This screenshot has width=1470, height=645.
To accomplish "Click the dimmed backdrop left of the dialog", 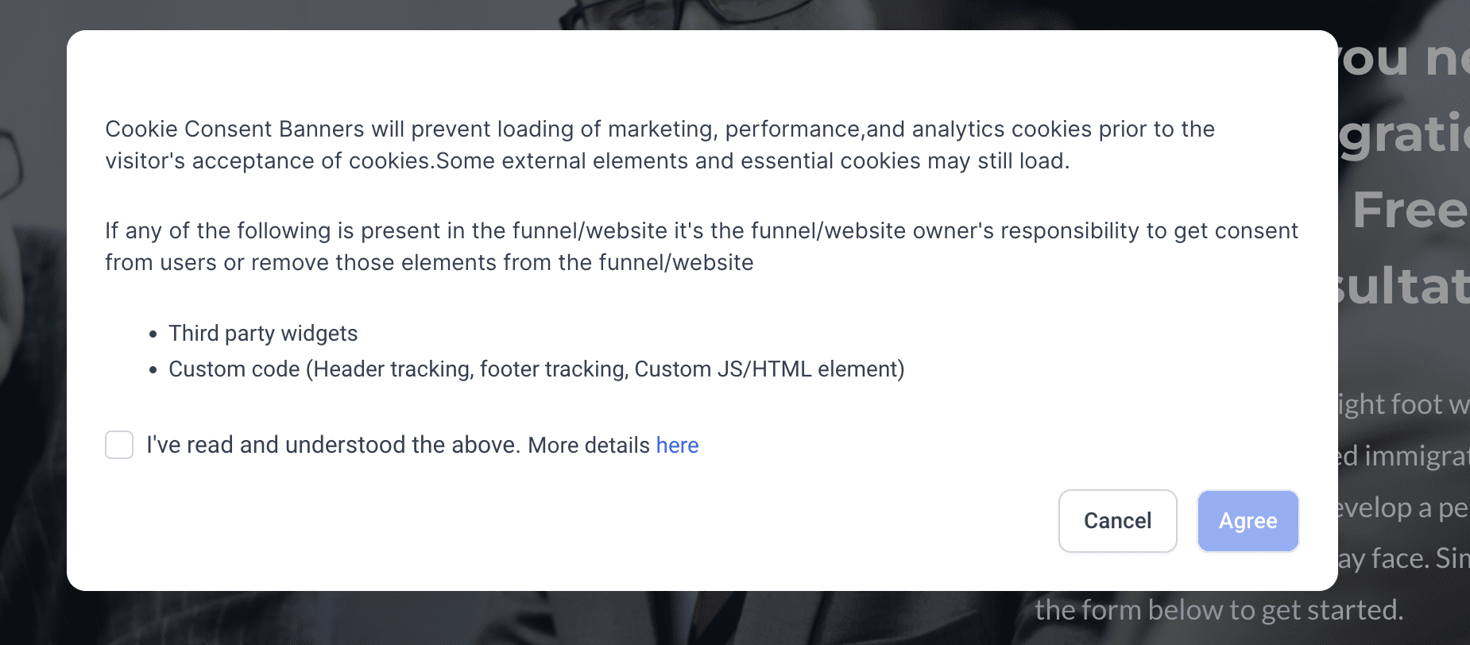I will (x=33, y=318).
